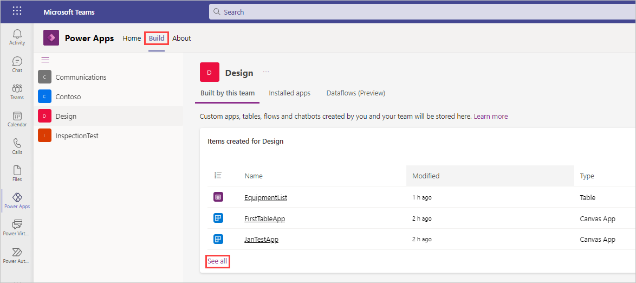Select Design in the team list
The image size is (636, 283).
point(108,116)
